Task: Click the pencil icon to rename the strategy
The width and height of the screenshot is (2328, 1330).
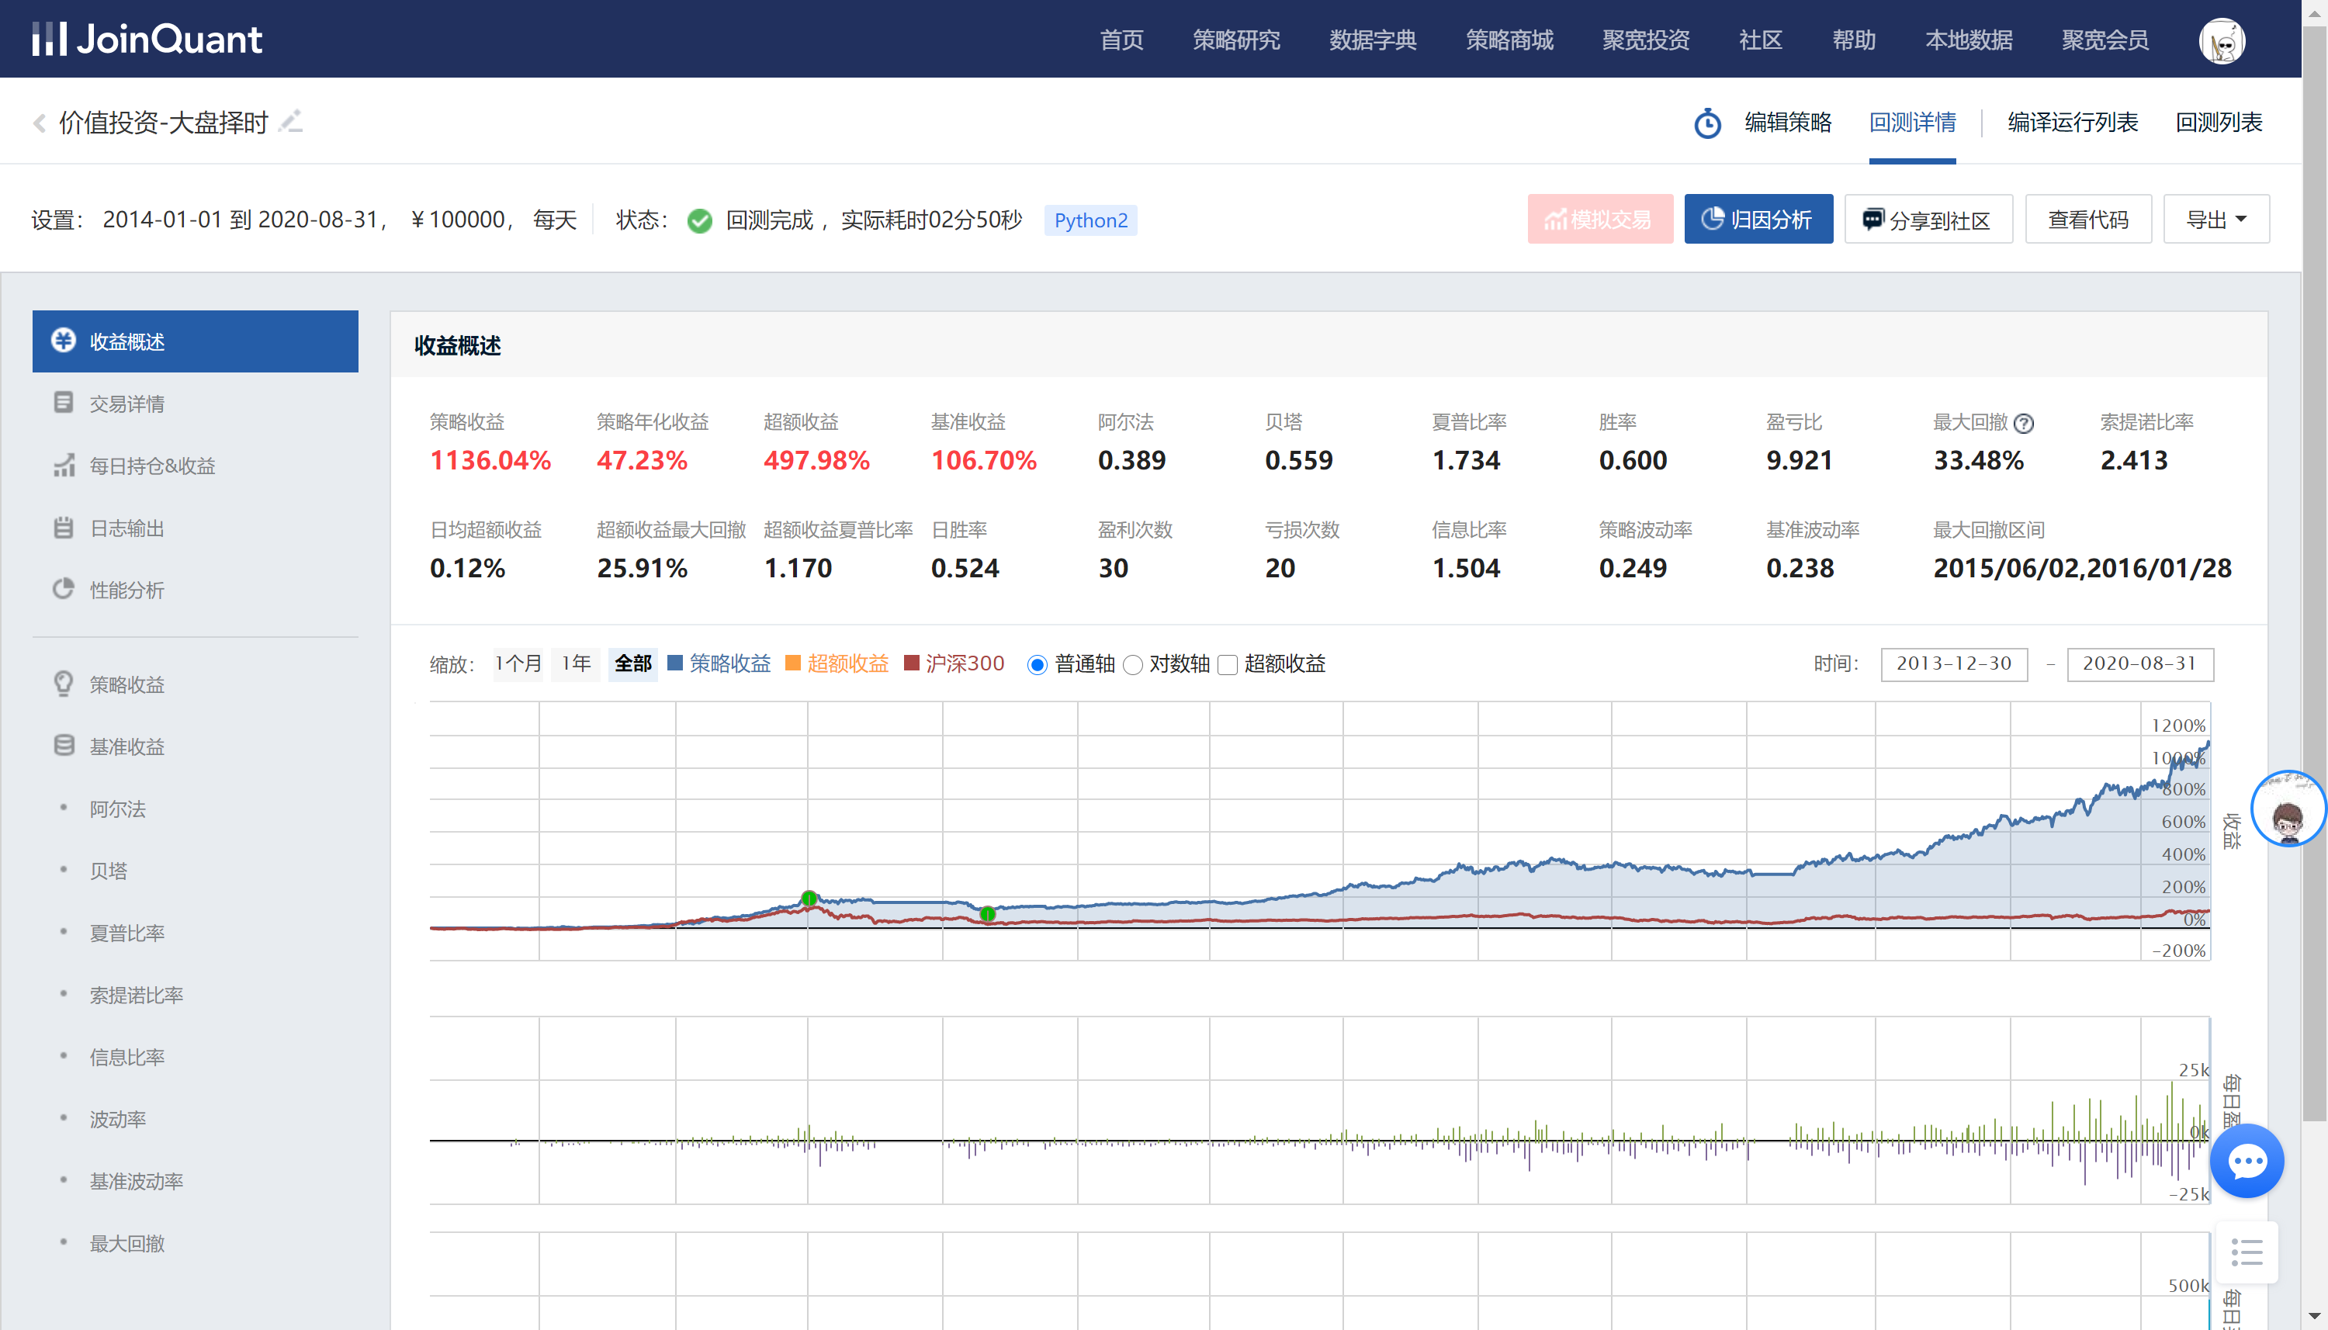Action: (x=291, y=122)
